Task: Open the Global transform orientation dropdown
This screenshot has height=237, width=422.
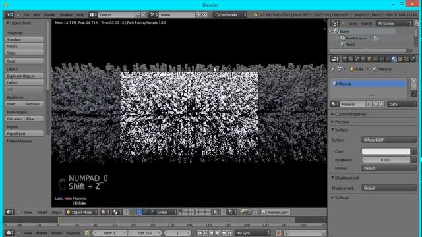Action: [166, 212]
